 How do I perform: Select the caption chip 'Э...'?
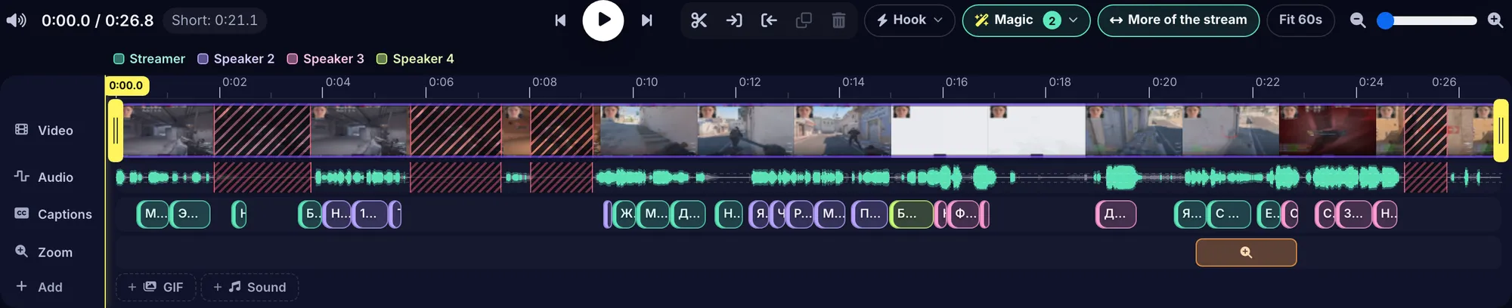click(x=191, y=214)
